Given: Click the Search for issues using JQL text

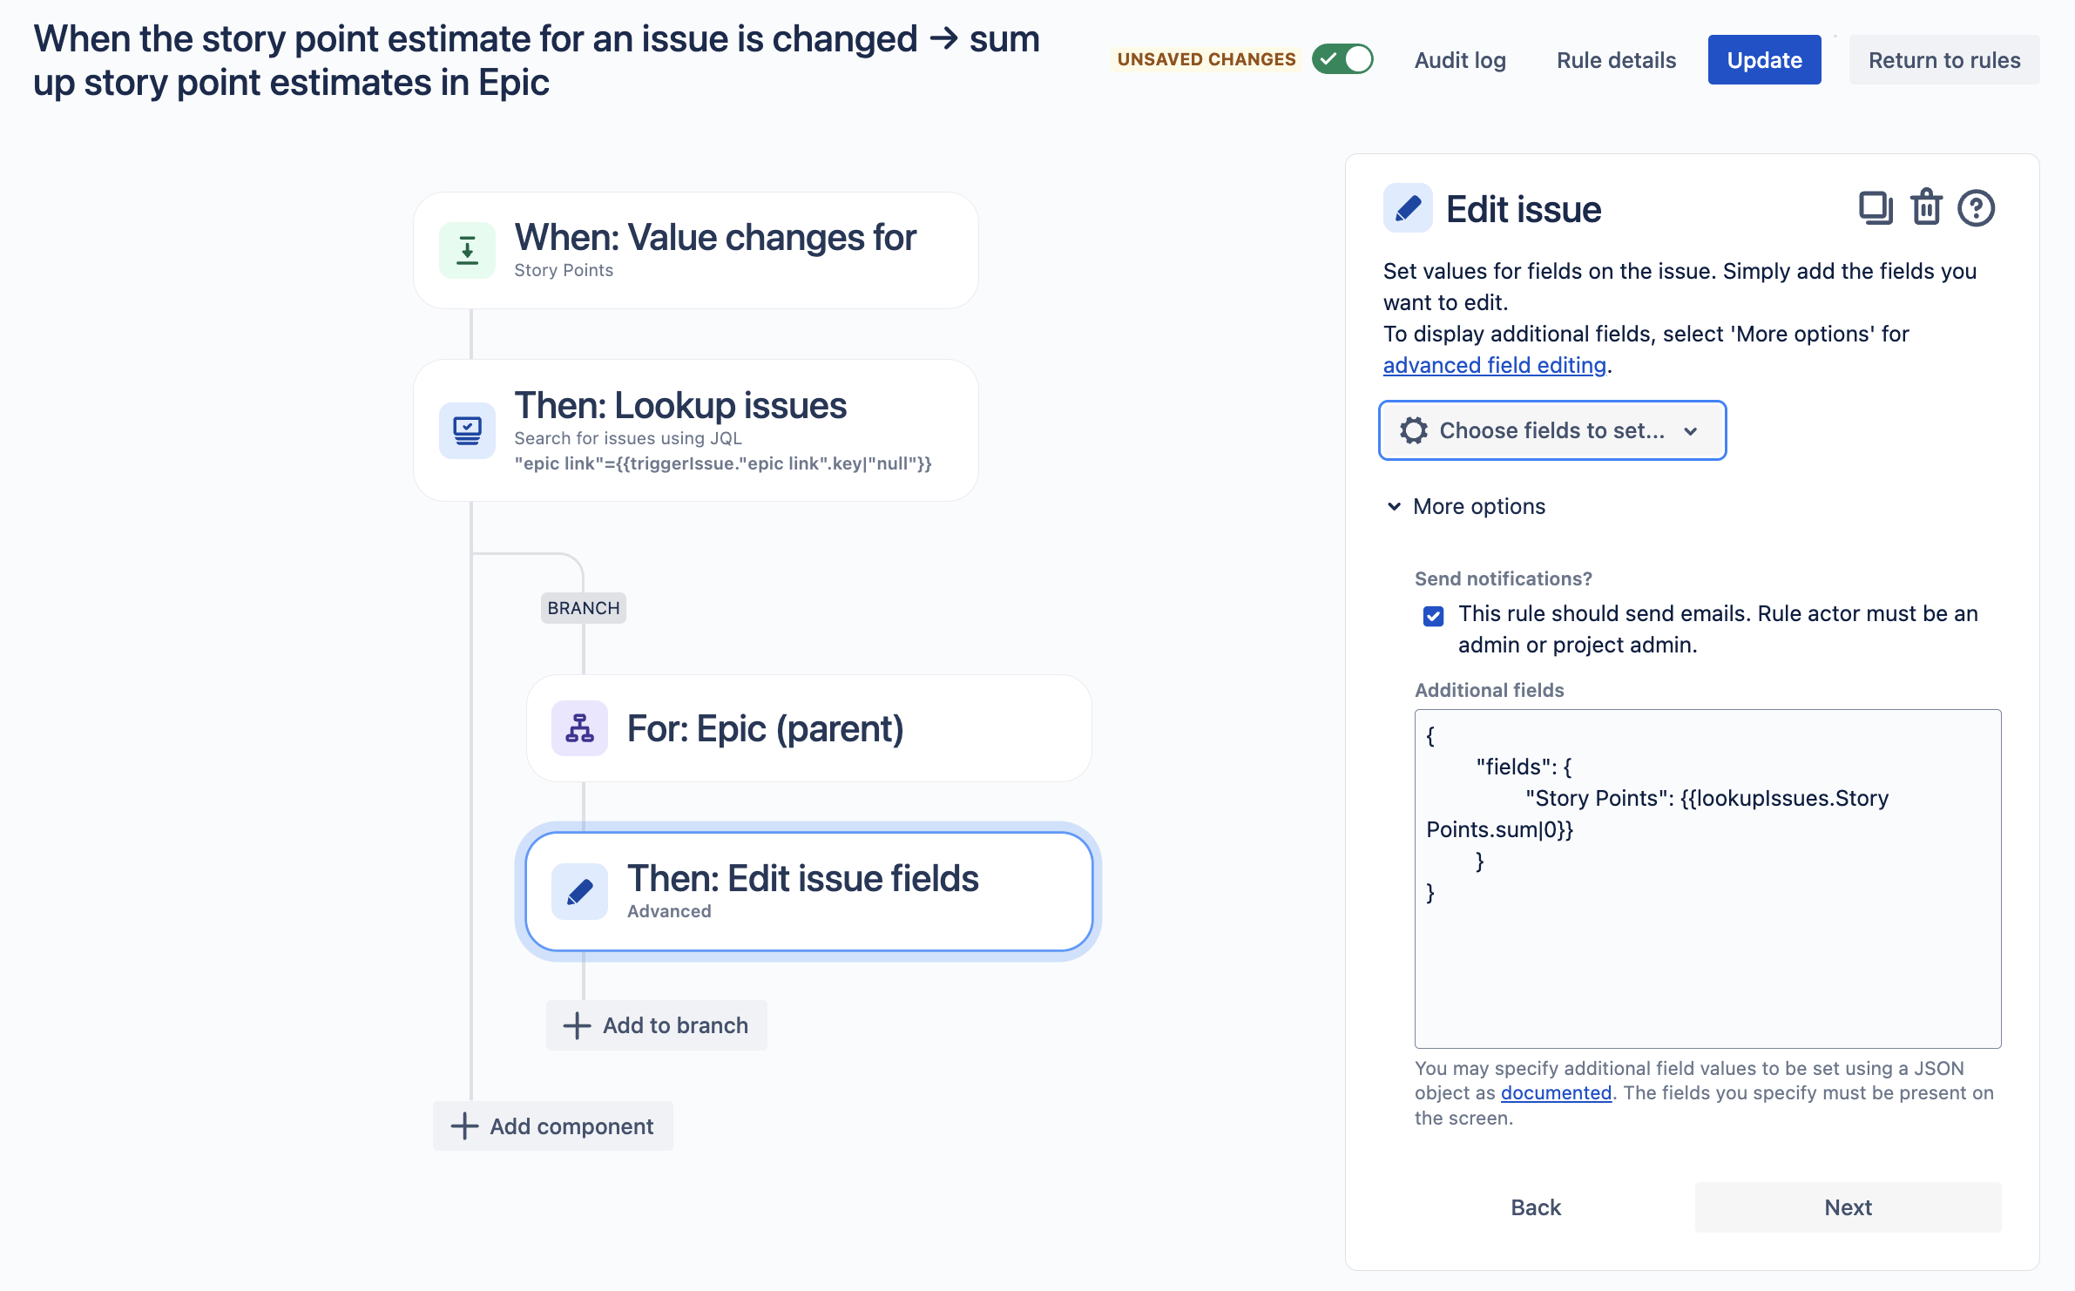Looking at the screenshot, I should click(x=628, y=438).
